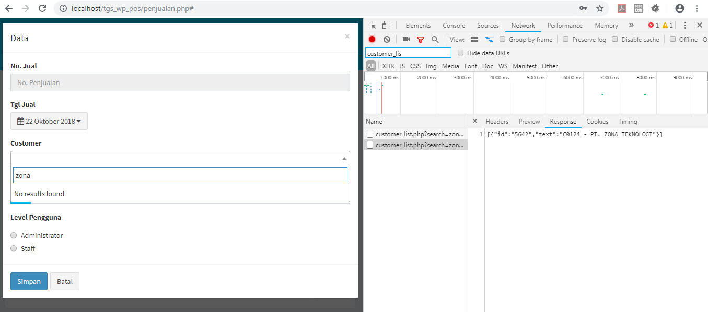Stop network recording red button
The width and height of the screenshot is (708, 312).
click(x=372, y=39)
